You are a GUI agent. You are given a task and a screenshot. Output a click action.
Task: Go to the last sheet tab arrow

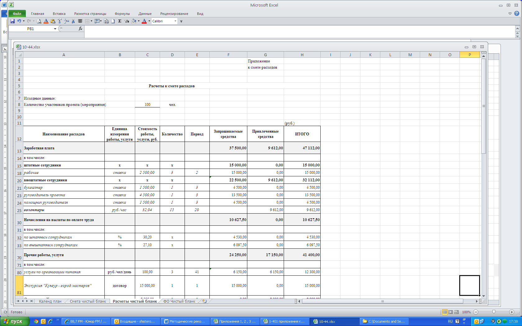click(31, 301)
